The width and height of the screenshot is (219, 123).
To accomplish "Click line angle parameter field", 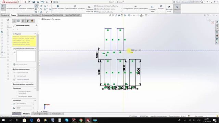I will 24,108.
